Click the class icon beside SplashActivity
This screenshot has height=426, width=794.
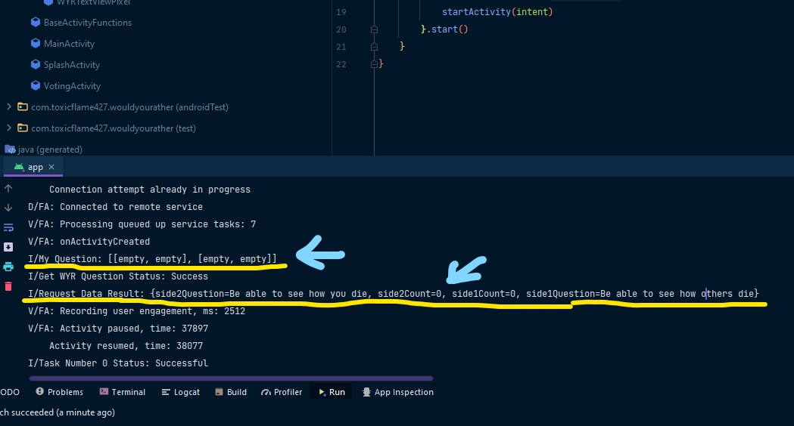tap(36, 64)
